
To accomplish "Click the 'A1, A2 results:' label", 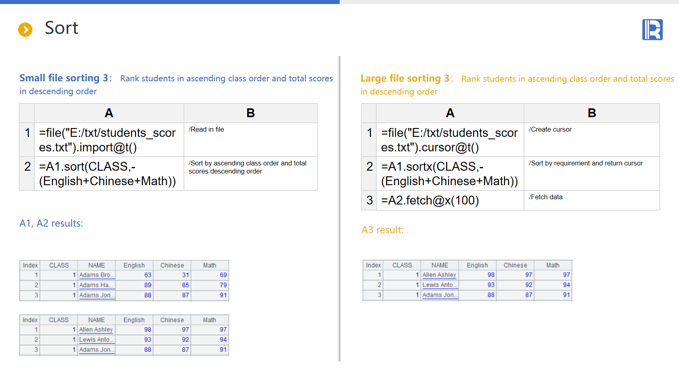I will tap(51, 223).
